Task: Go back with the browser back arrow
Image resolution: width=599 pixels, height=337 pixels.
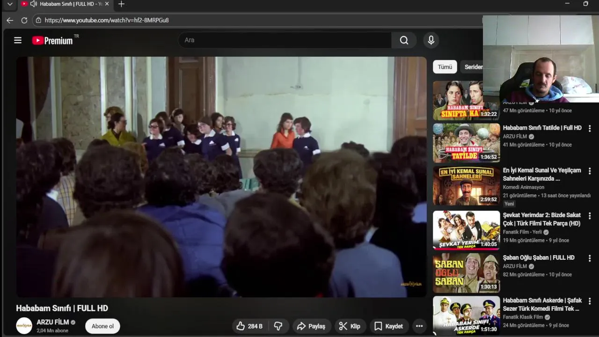Action: pos(10,20)
